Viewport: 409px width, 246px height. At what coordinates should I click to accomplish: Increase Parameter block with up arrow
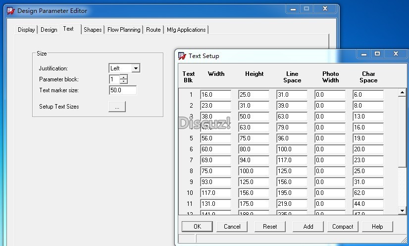click(124, 77)
